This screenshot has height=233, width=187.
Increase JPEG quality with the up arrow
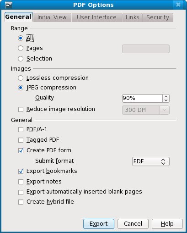pos(166,96)
